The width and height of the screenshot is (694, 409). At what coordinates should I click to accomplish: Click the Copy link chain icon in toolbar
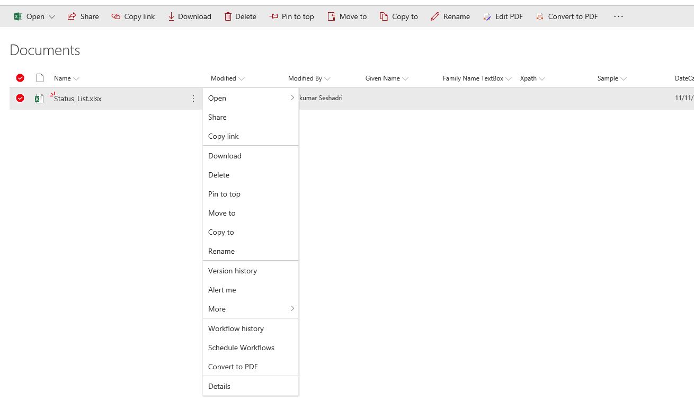coord(115,16)
